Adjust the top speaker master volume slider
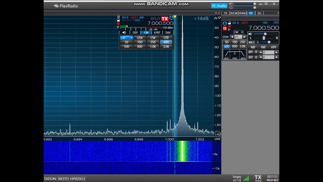This screenshot has width=323, height=182. tap(245, 4)
